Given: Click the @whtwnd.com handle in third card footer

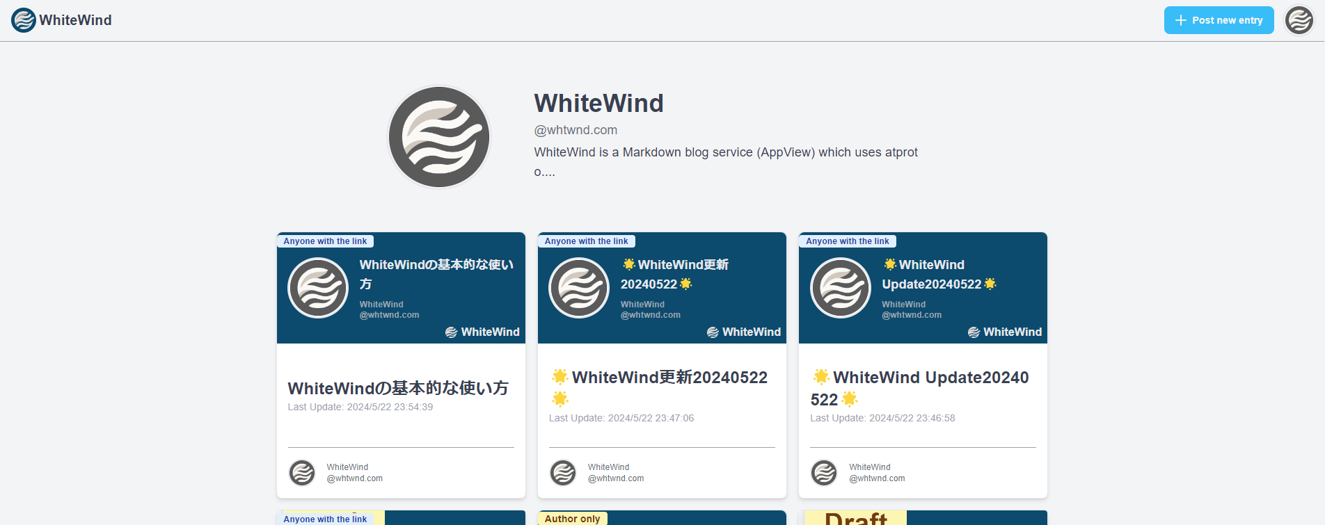Looking at the screenshot, I should 877,478.
